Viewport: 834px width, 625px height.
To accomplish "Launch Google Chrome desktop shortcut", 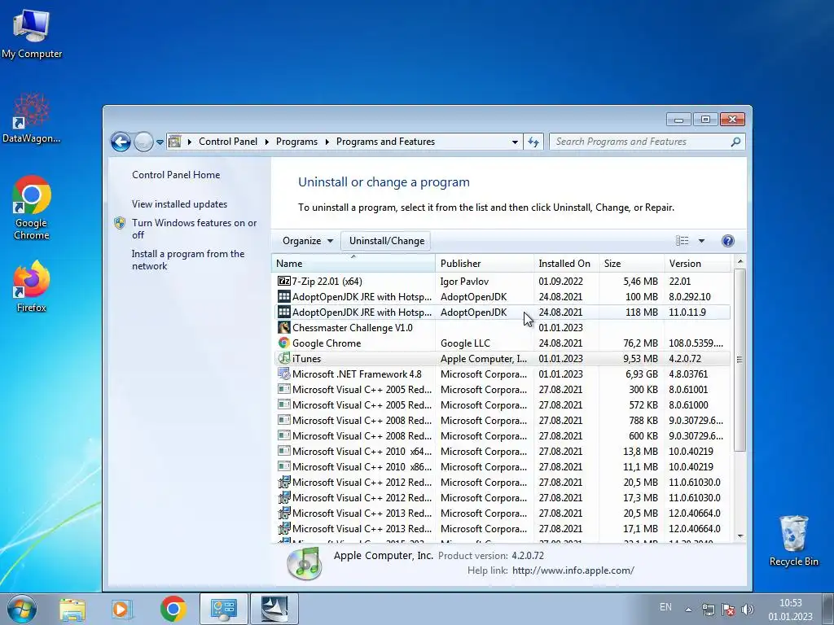I will pos(32,208).
